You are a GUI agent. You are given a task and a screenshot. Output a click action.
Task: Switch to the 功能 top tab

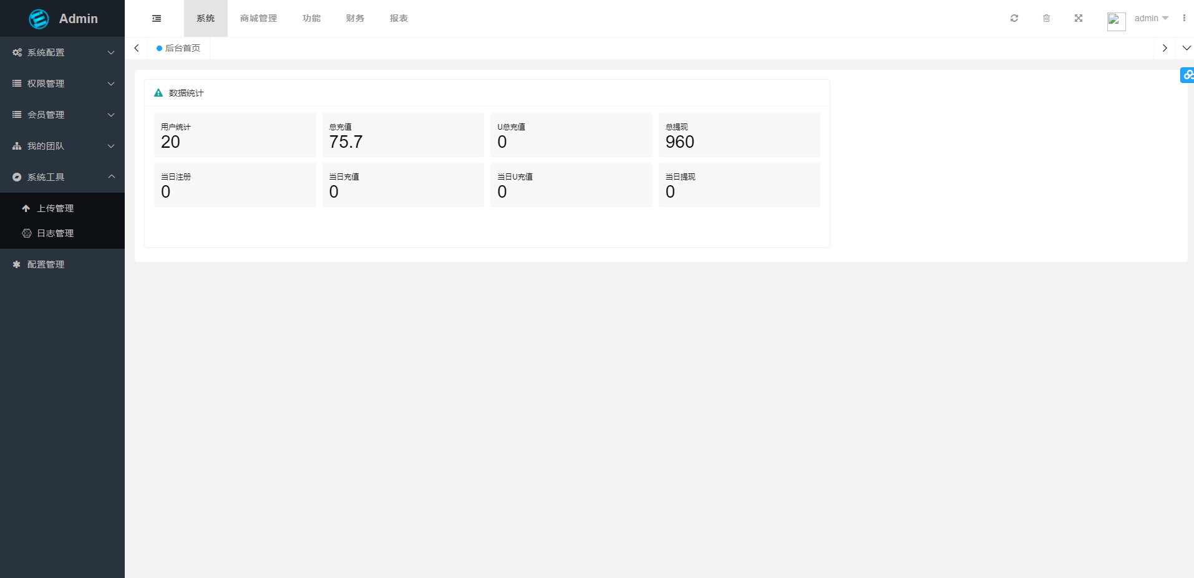pyautogui.click(x=312, y=18)
